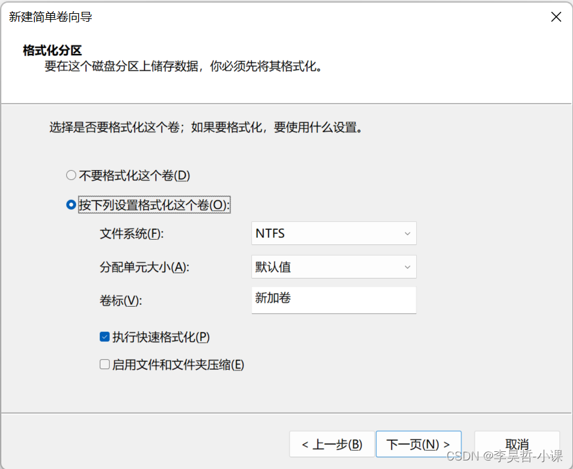Open the 文件系统 dropdown showing NTFS
The image size is (573, 469).
333,233
